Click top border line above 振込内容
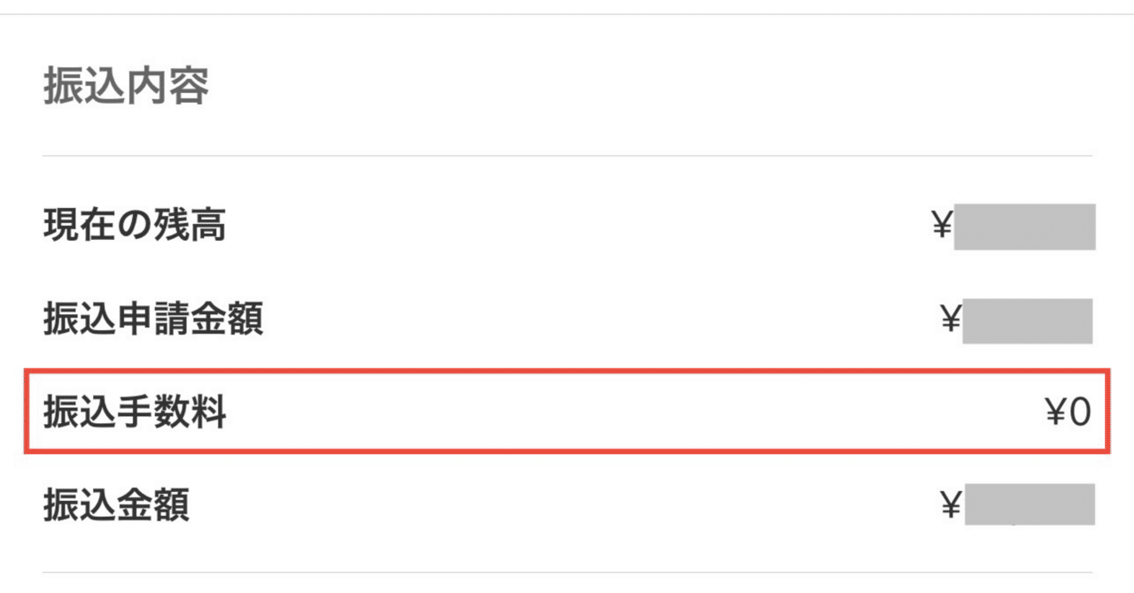The image size is (1134, 593). (567, 14)
